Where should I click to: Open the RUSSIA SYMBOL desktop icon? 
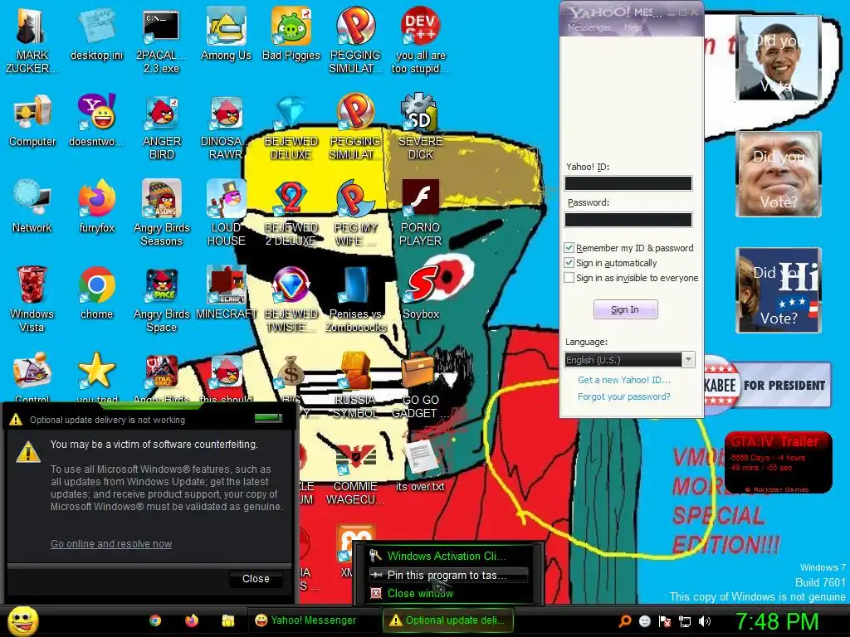point(355,385)
